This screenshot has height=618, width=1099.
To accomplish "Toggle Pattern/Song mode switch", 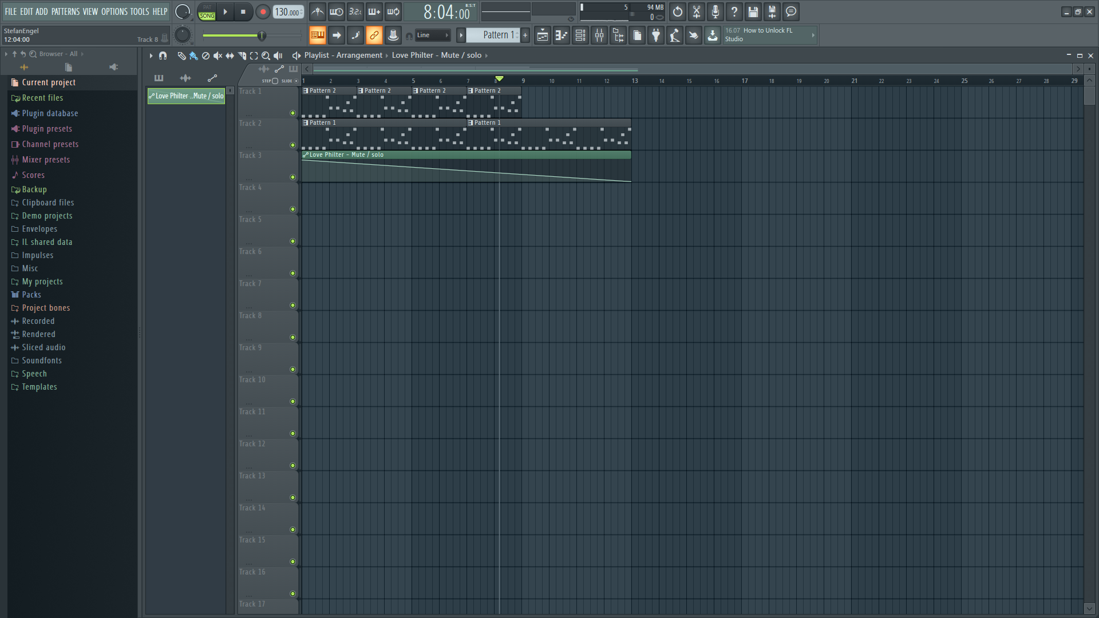I will point(207,12).
